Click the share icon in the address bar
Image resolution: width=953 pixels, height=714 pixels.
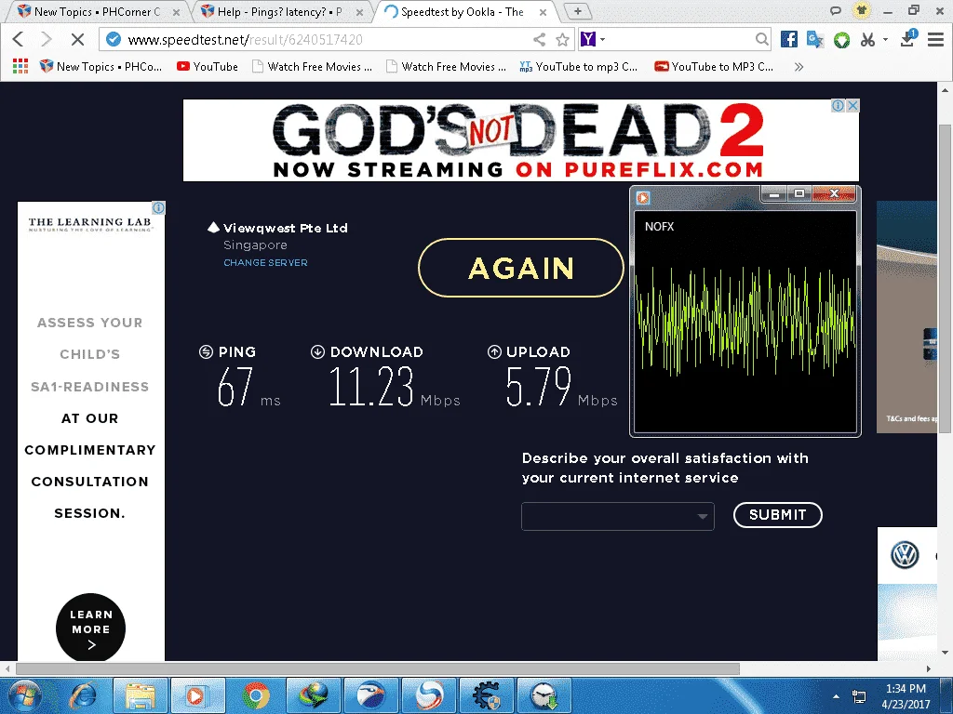(539, 39)
